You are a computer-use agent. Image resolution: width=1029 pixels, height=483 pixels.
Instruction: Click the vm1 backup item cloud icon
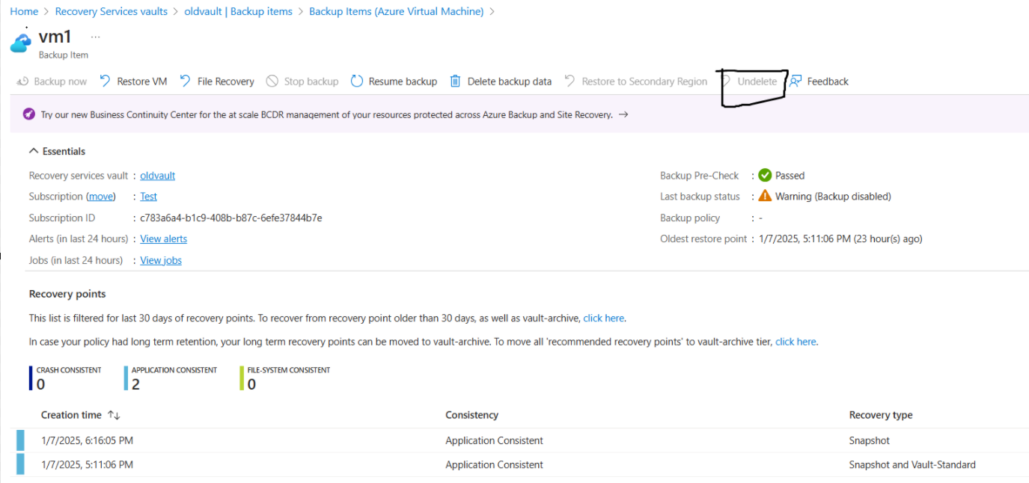tap(21, 43)
